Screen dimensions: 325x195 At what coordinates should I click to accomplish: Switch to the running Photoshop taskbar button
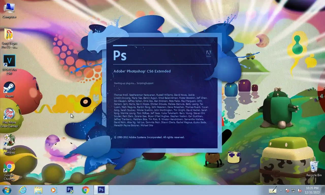pyautogui.click(x=101, y=190)
